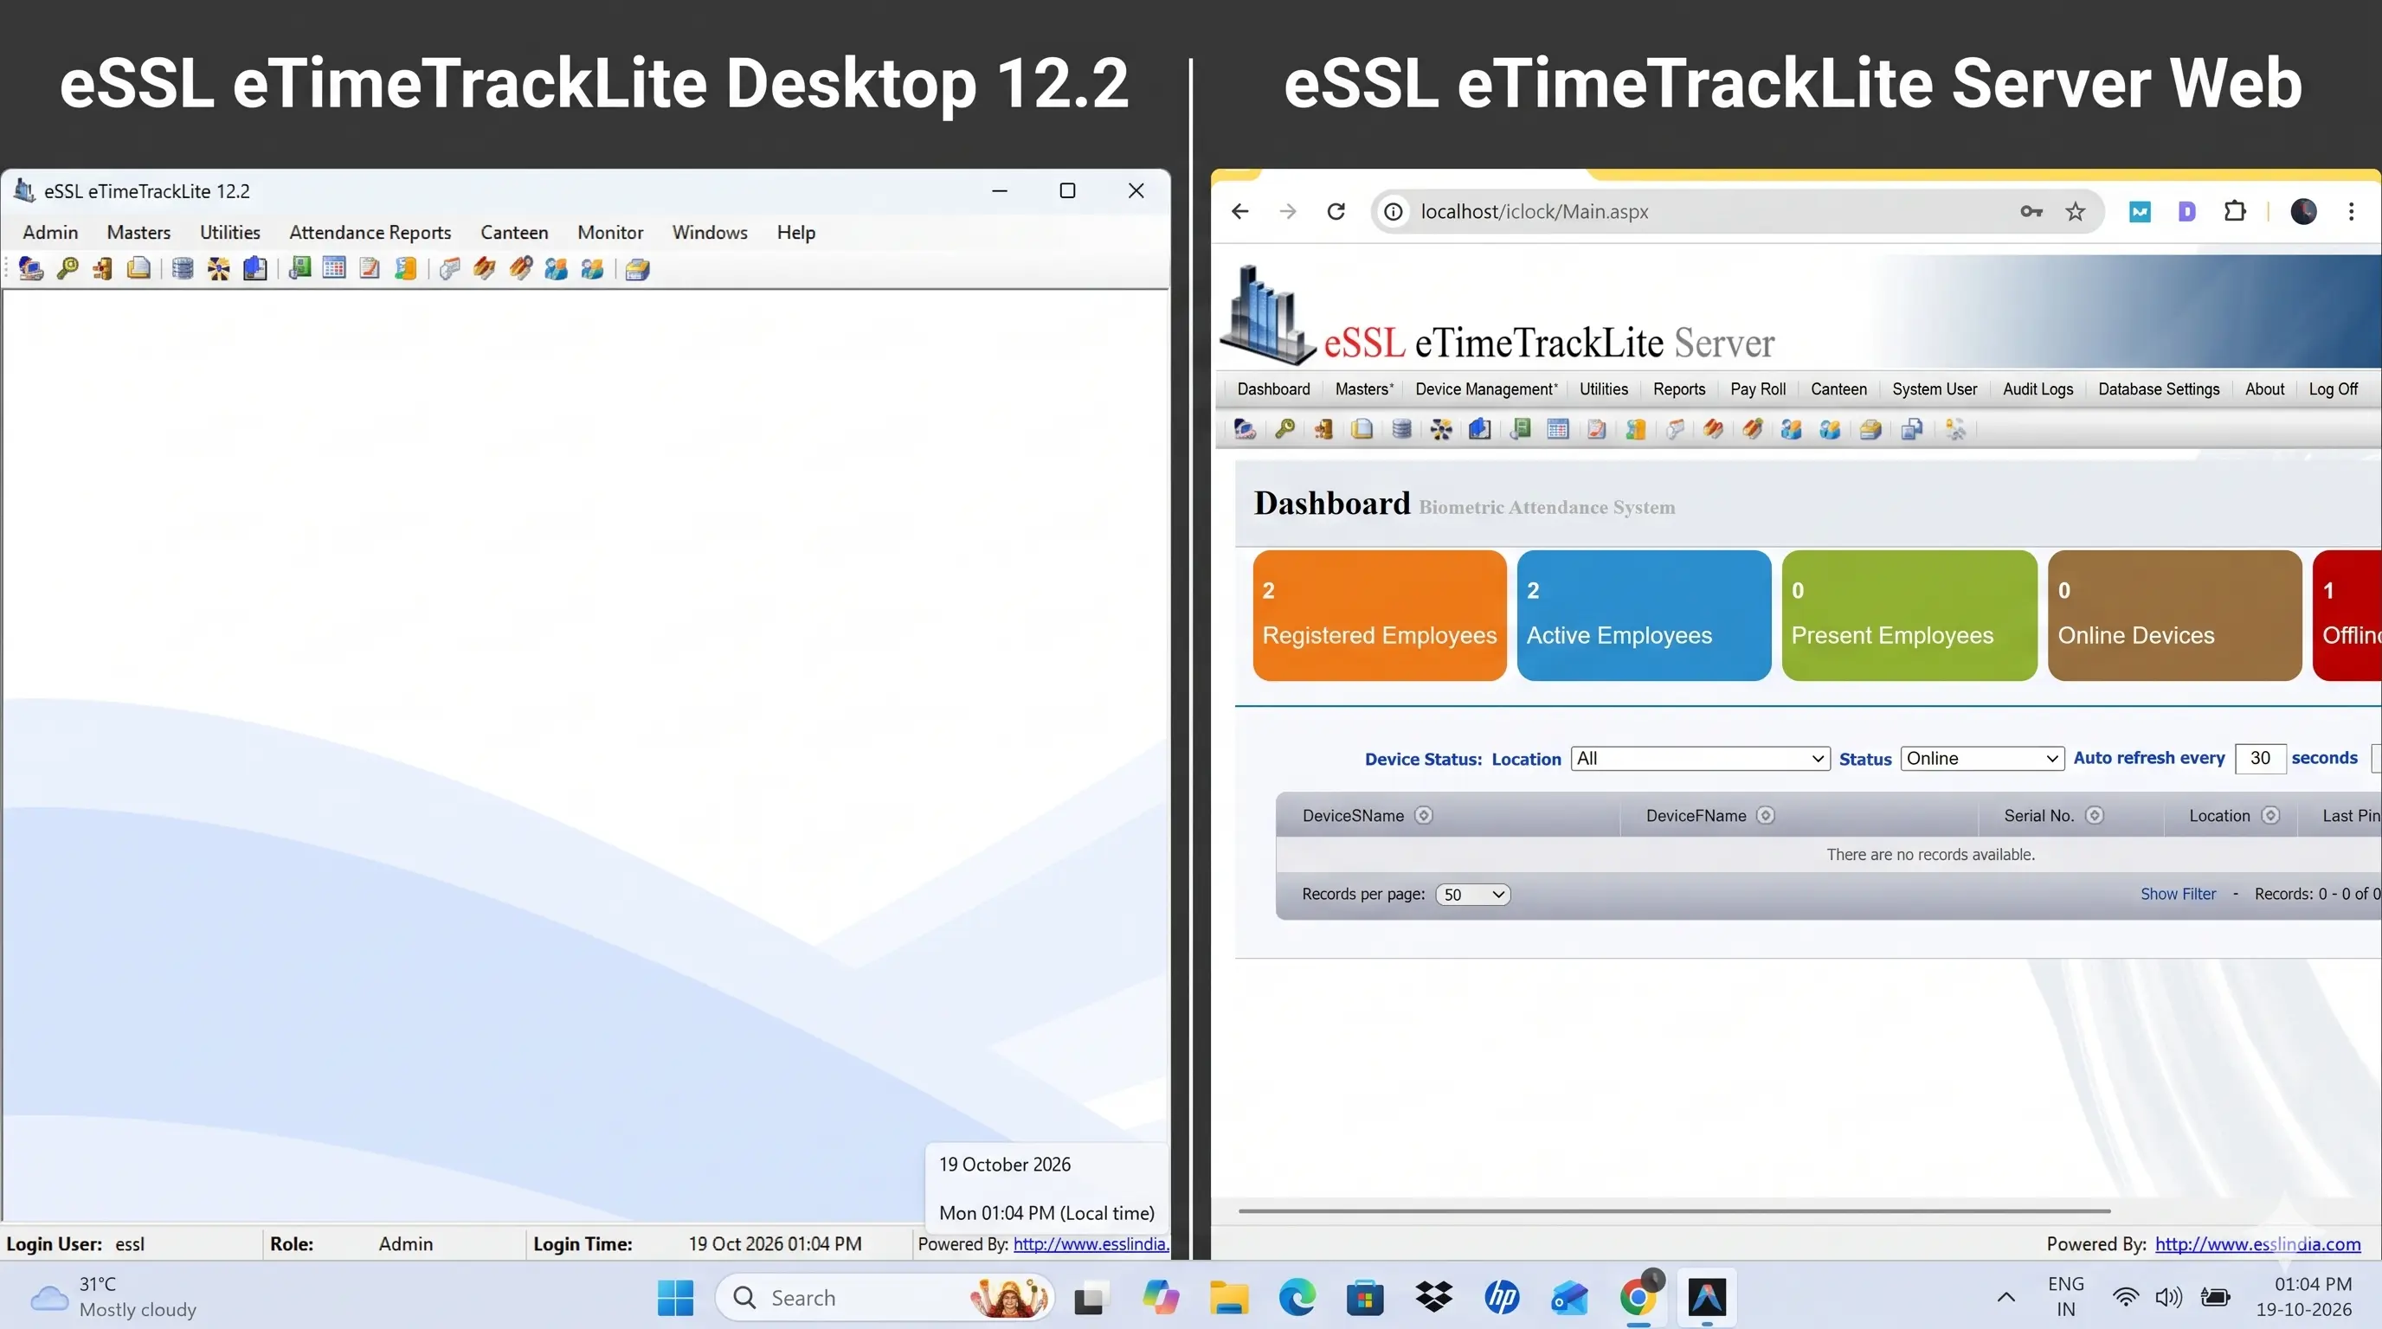The height and width of the screenshot is (1329, 2382).
Task: Open Audit Logs in Server Web menu
Action: pos(2038,389)
